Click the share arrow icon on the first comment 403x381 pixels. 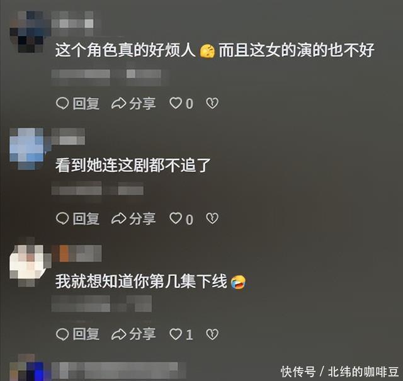[118, 104]
